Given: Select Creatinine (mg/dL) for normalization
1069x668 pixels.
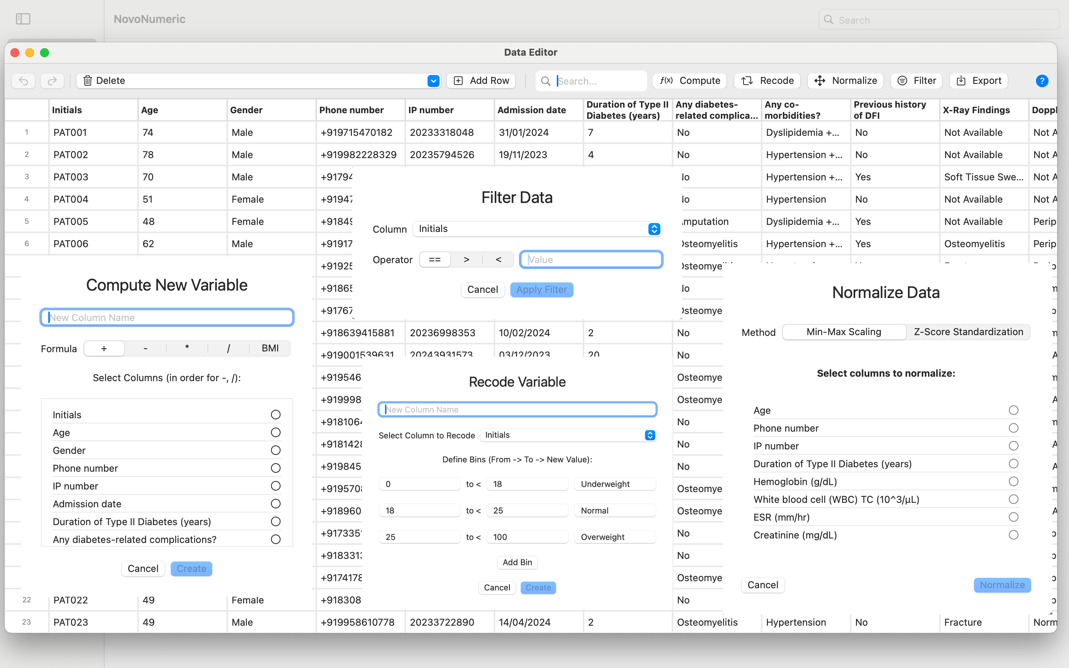Looking at the screenshot, I should pyautogui.click(x=1013, y=535).
